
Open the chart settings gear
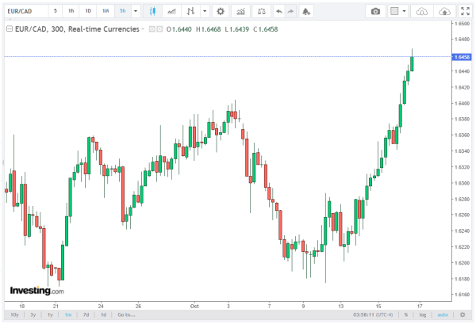[220, 12]
